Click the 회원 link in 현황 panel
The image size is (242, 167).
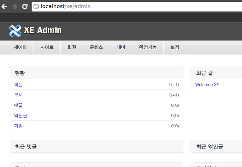[x=18, y=85]
